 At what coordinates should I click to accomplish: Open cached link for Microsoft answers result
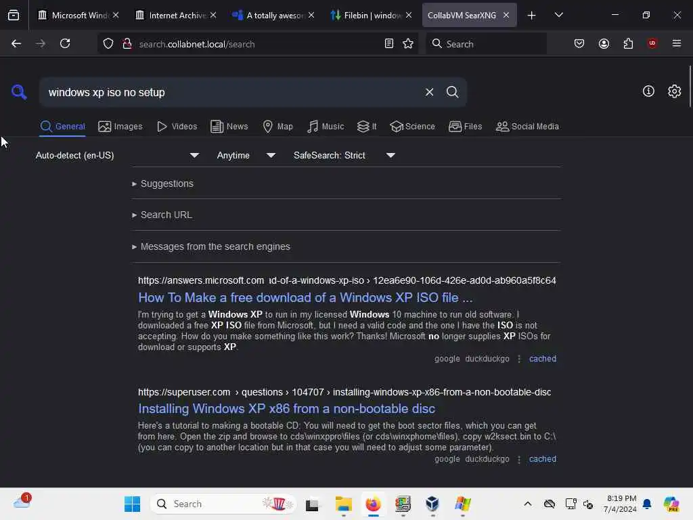pyautogui.click(x=543, y=359)
